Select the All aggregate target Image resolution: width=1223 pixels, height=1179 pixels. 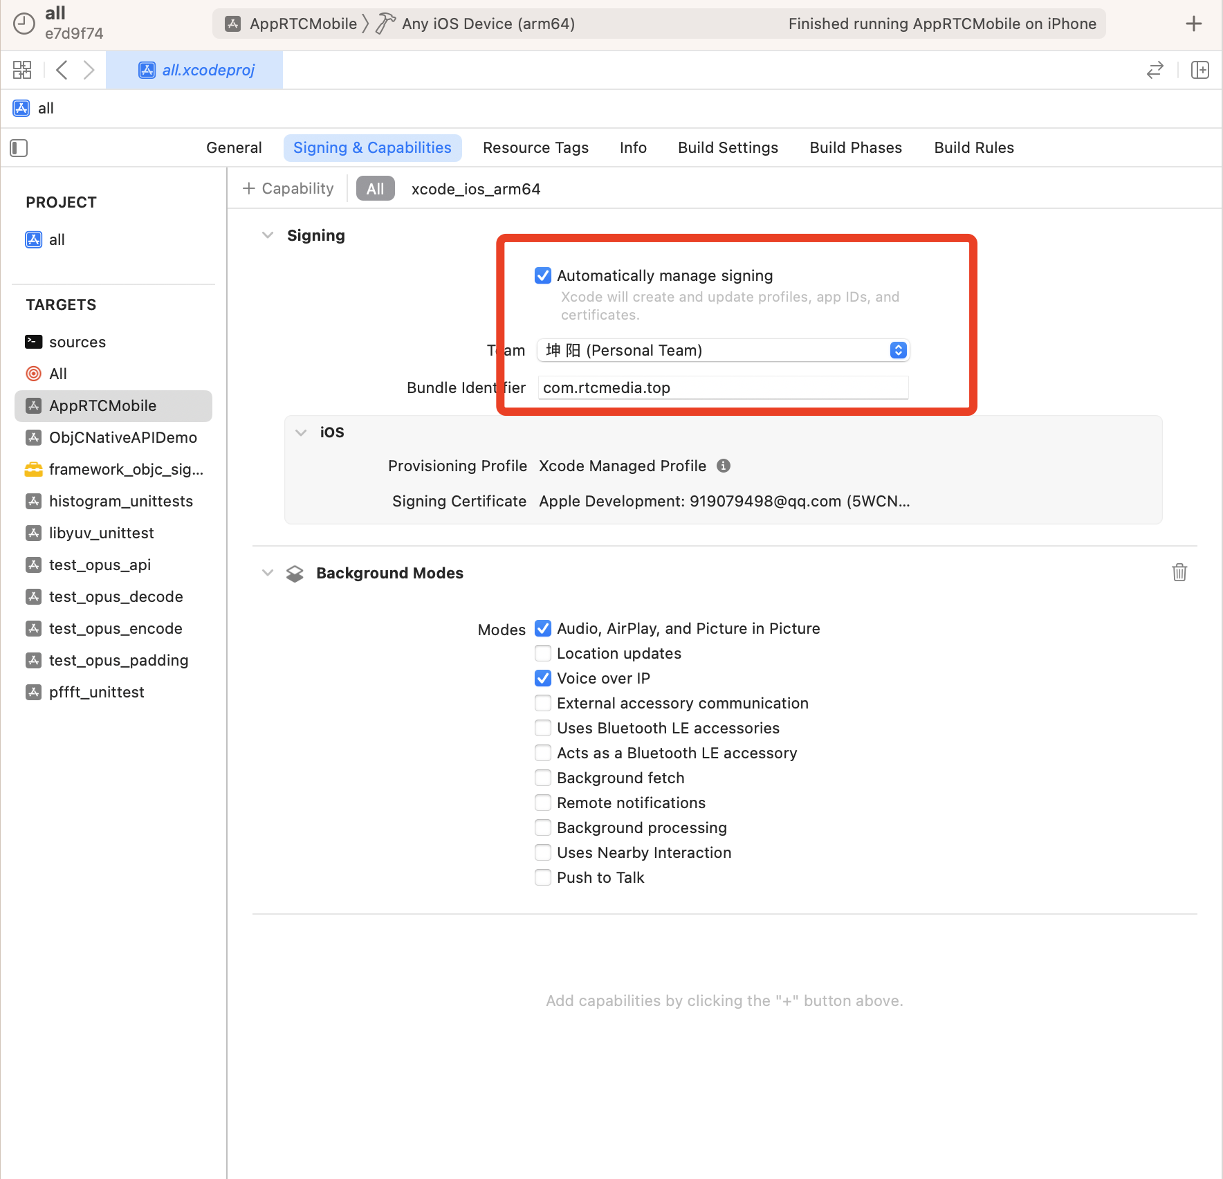[113, 374]
